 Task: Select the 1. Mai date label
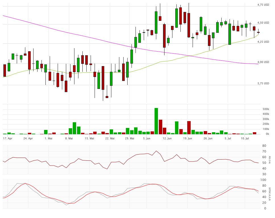[49, 138]
